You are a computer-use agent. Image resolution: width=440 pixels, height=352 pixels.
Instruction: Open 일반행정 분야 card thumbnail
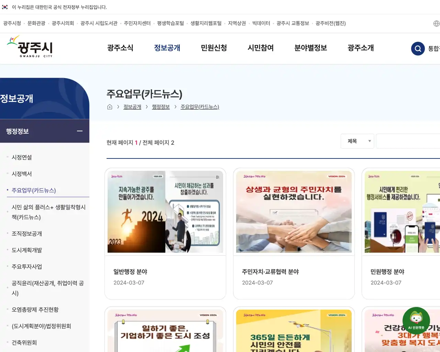165,212
